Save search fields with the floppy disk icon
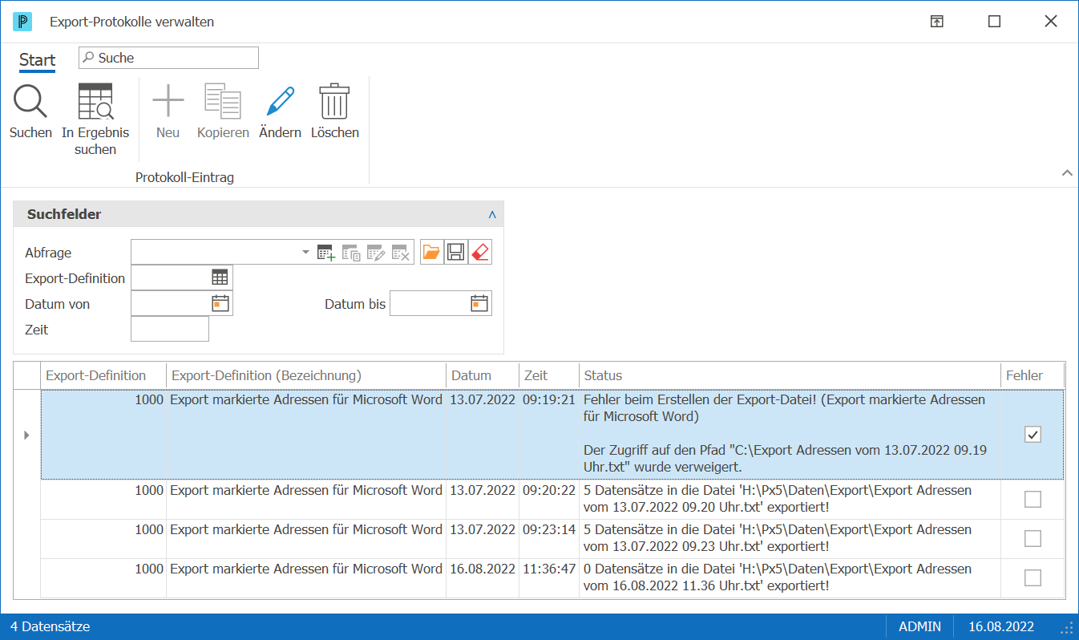Image resolution: width=1079 pixels, height=640 pixels. (x=455, y=253)
